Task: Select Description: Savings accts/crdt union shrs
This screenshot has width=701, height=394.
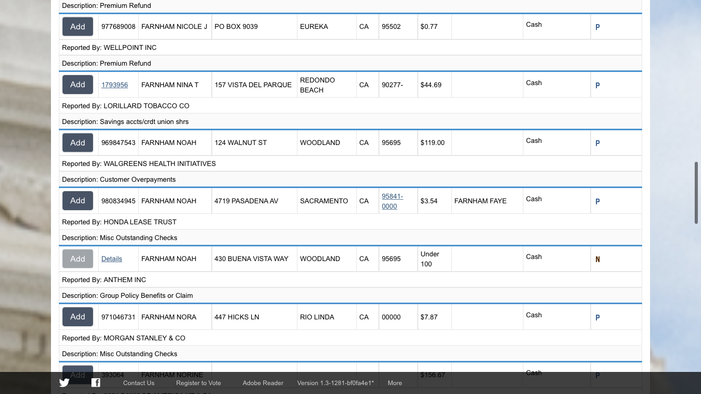Action: tap(125, 121)
